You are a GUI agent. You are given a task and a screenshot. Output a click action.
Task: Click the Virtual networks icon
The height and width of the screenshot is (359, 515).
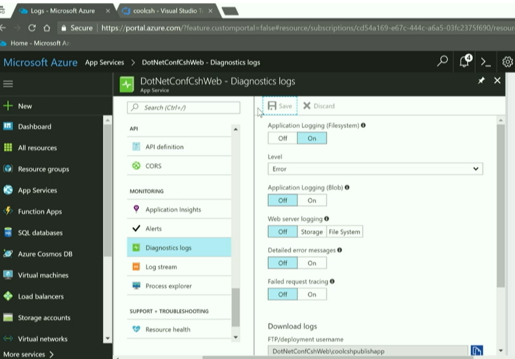point(8,338)
